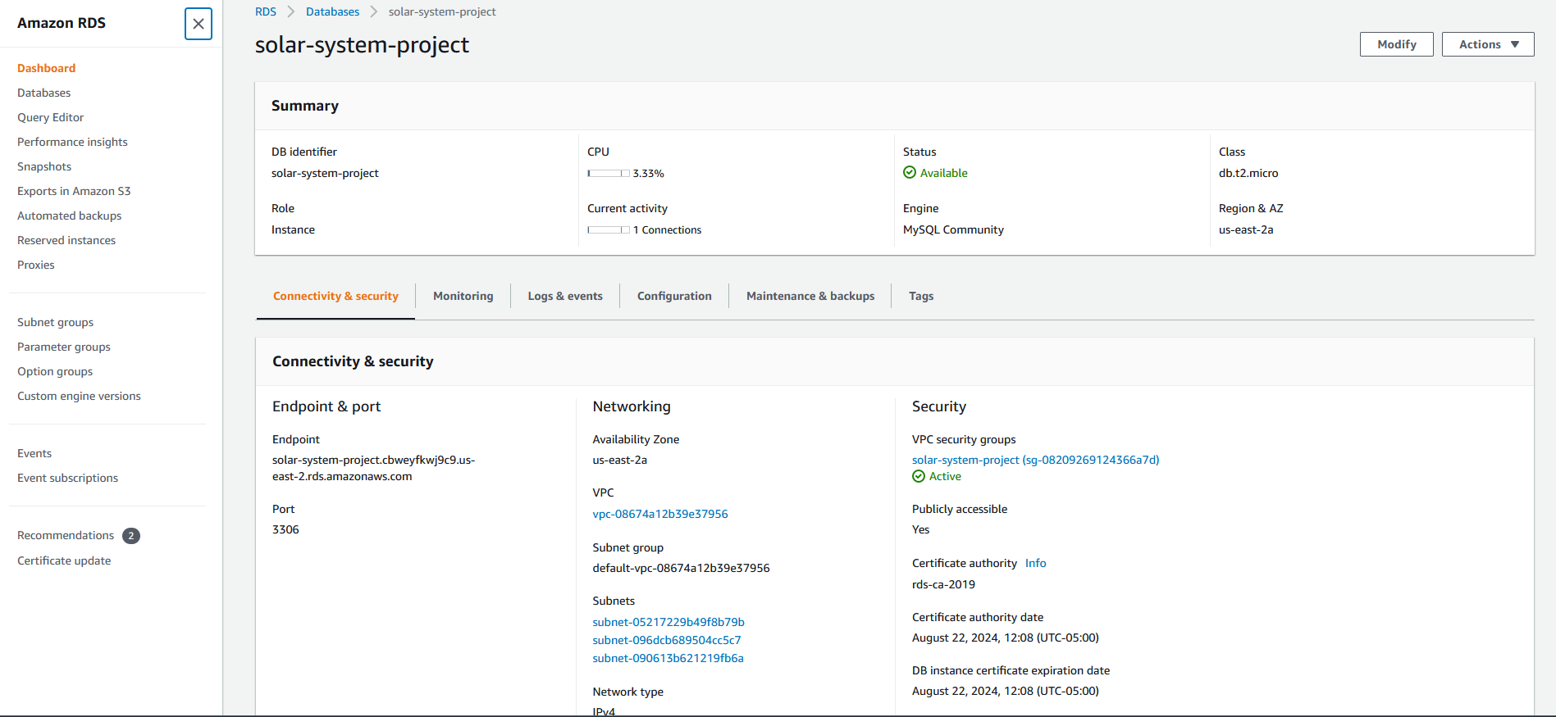This screenshot has width=1556, height=717.
Task: Click the MySQL Community engine value
Action: point(953,229)
